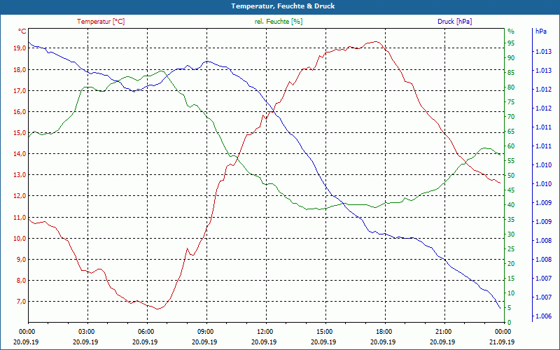Click red temperature axis tick 9,0
560x350 pixels.
click(21, 259)
